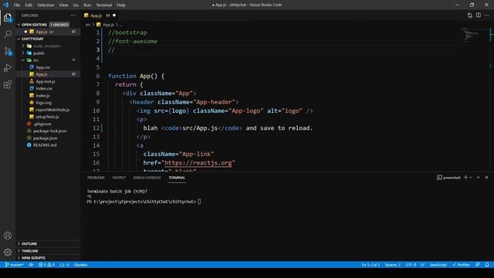494x278 pixels.
Task: Open the Explorer view in activity bar
Action: click(x=8, y=18)
